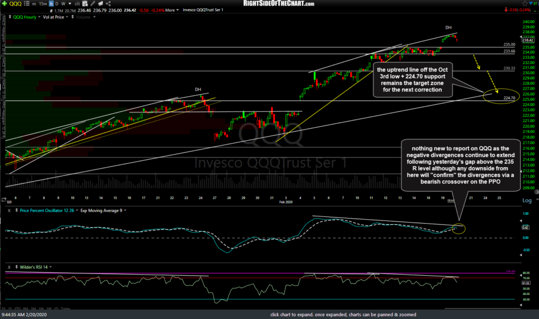
Task: Click the share chart icon
Action: pos(108,3)
